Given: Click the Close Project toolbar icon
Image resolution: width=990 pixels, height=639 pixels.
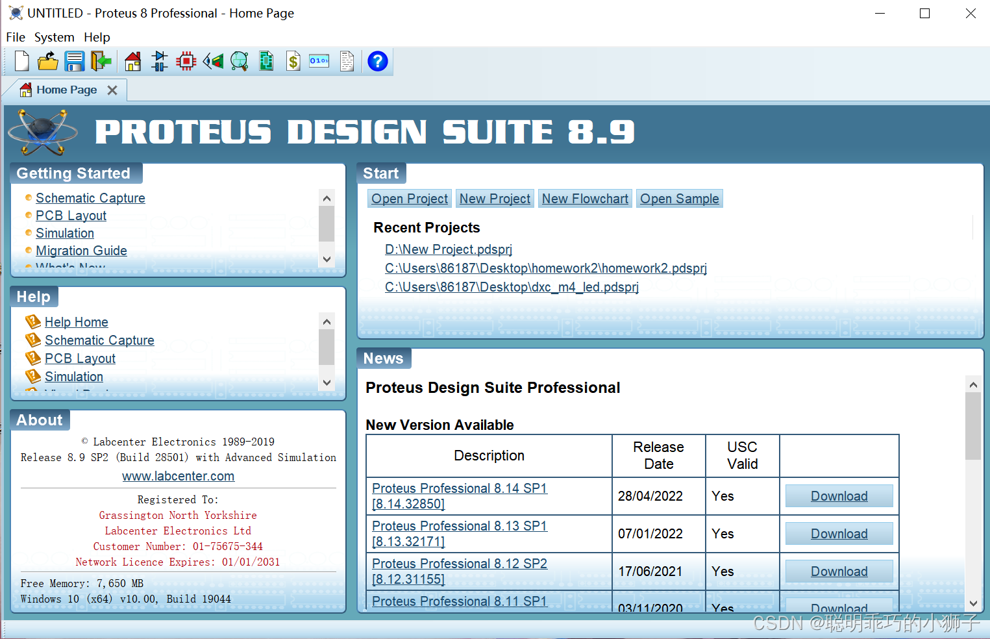Looking at the screenshot, I should pos(101,62).
